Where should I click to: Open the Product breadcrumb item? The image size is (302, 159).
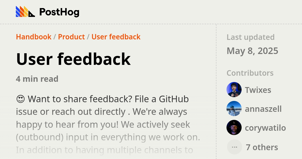pyautogui.click(x=71, y=37)
